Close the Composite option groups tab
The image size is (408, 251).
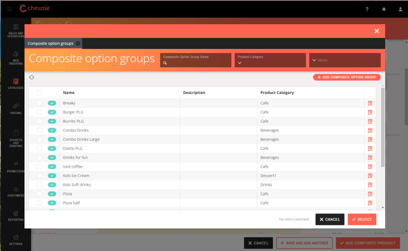[78, 43]
